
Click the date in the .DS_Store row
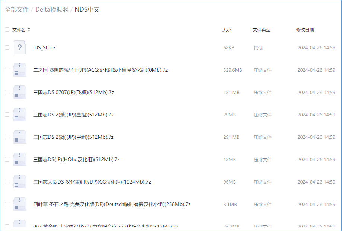316,48
